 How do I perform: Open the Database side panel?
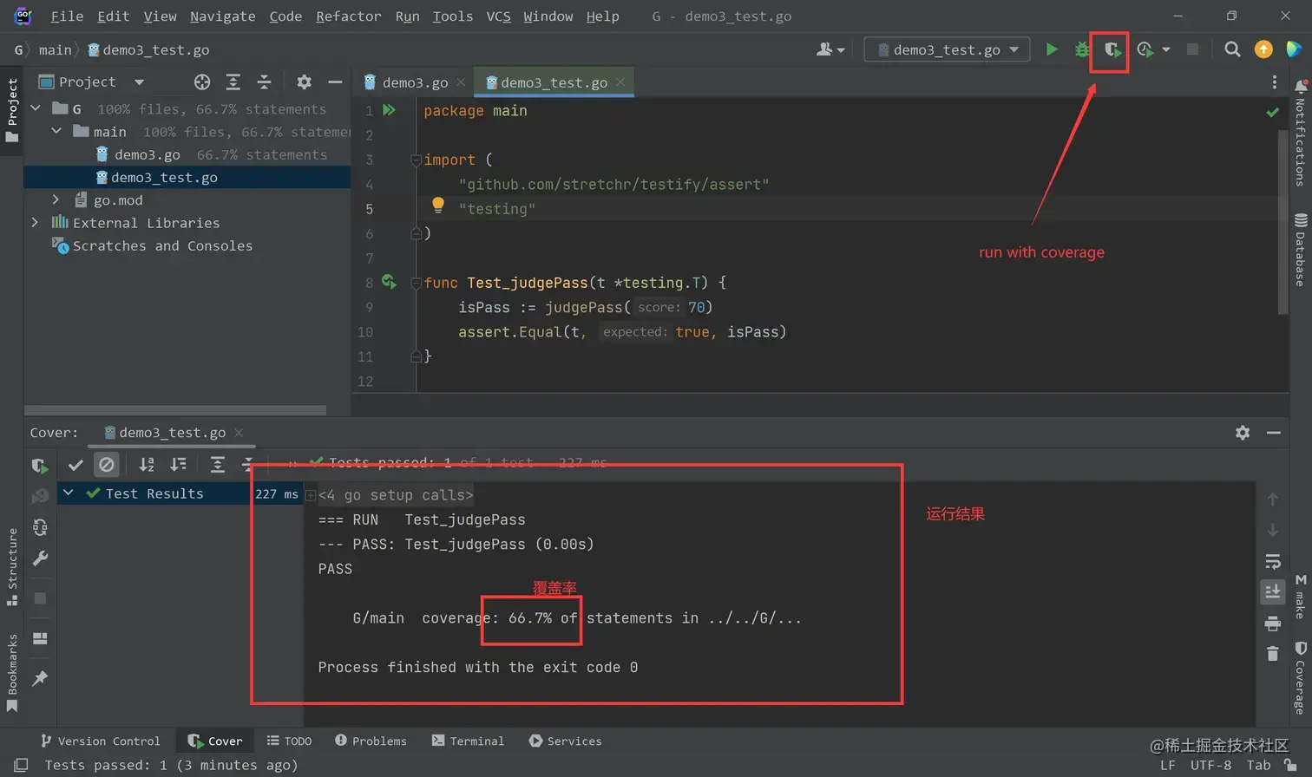pyautogui.click(x=1300, y=249)
